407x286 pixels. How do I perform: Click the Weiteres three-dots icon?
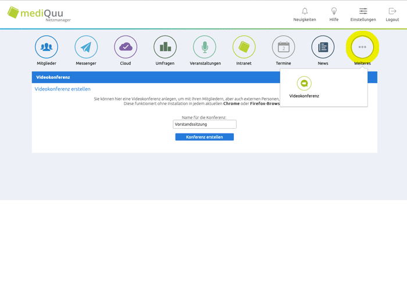tap(362, 47)
